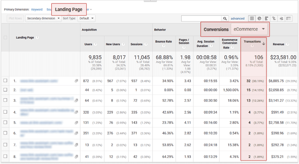Open help tooltip beside Ecommerce Conversion Rate
The height and width of the screenshot is (164, 299).
pyautogui.click(x=233, y=48)
